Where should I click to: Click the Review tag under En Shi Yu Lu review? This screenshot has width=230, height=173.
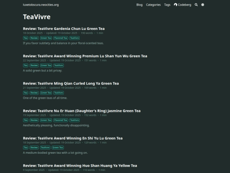(34, 147)
